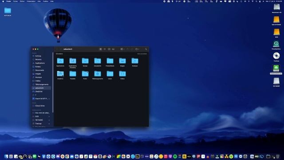This screenshot has height=160, width=284.
Task: Open the group-by dropdown in Finder toolbar
Action: pos(122,49)
